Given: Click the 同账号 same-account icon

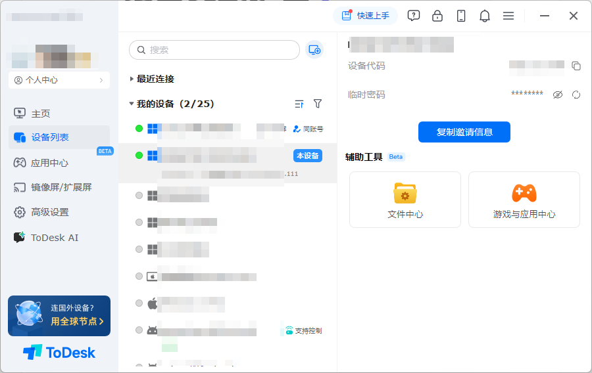Looking at the screenshot, I should 297,129.
